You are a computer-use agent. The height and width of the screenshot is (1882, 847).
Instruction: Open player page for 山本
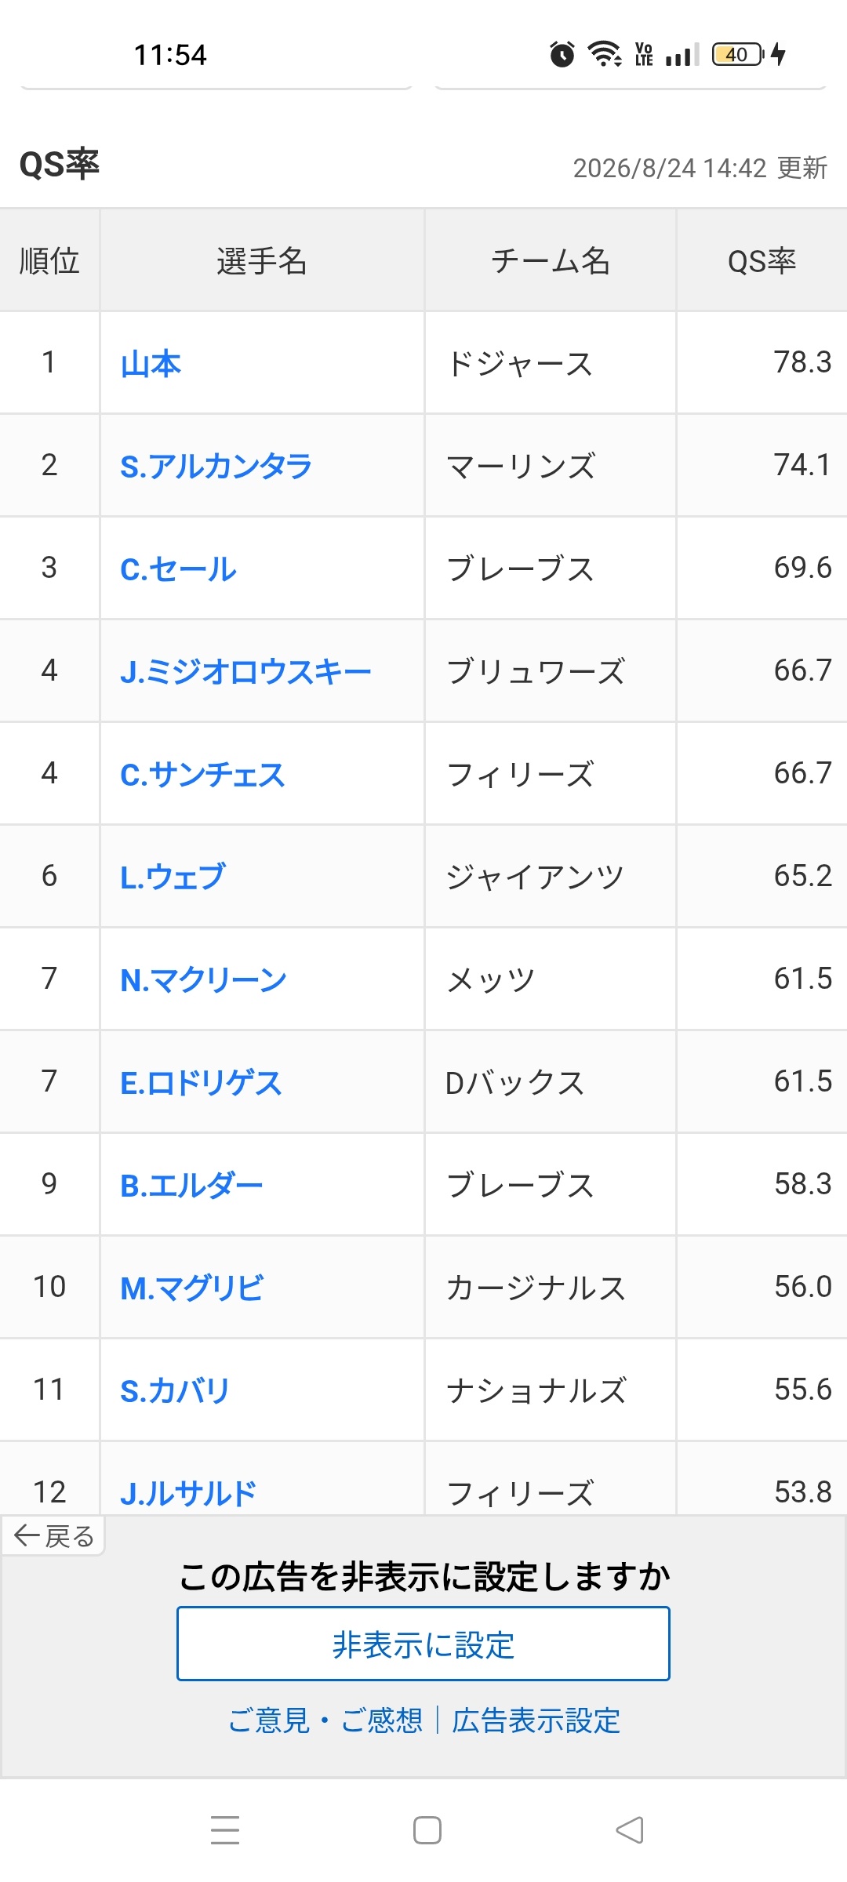click(151, 364)
